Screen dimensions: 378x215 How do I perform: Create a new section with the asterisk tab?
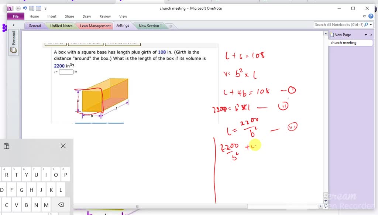coord(170,26)
